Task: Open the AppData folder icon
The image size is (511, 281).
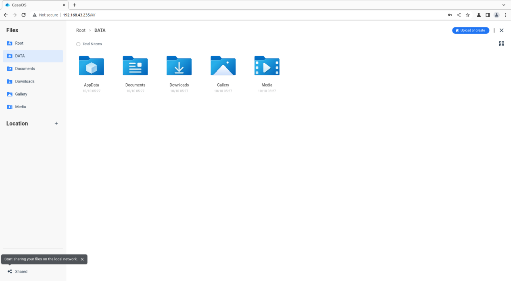Action: pos(92,66)
